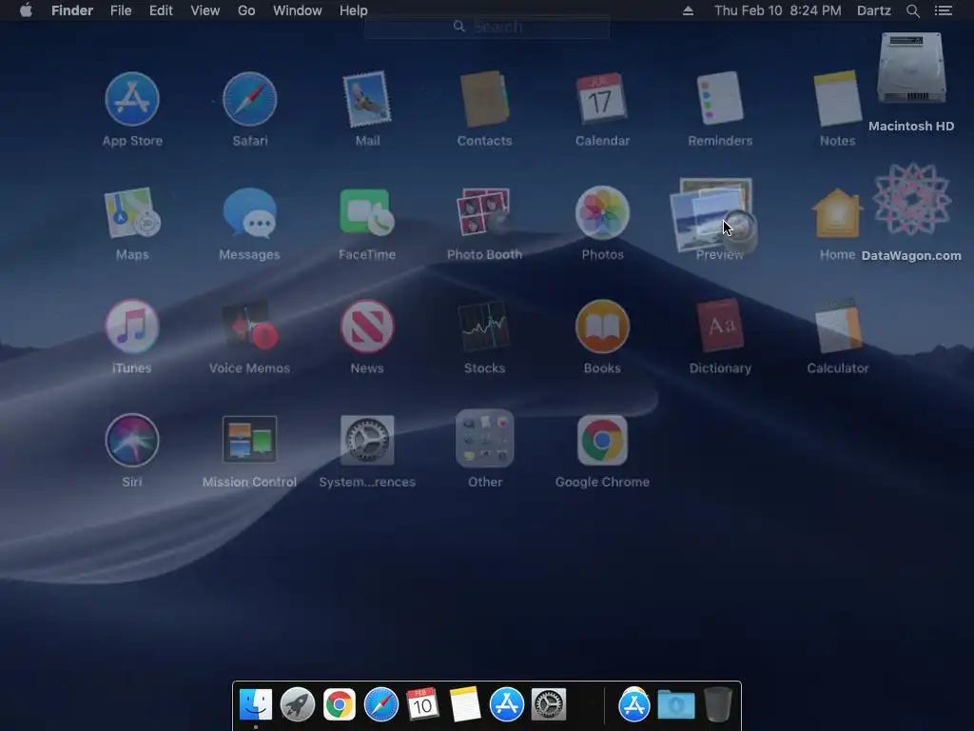
Task: Launch the Reminders app
Action: [x=720, y=99]
